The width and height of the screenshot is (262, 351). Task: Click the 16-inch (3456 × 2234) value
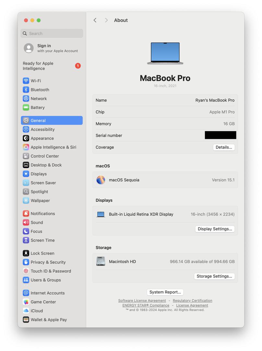pos(213,214)
